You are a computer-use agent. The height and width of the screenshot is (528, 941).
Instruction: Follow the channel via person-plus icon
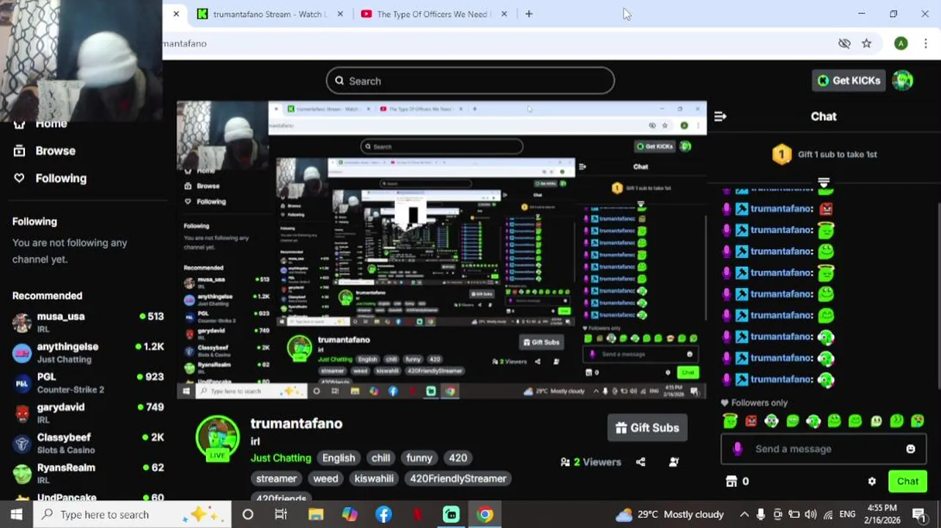pyautogui.click(x=674, y=462)
